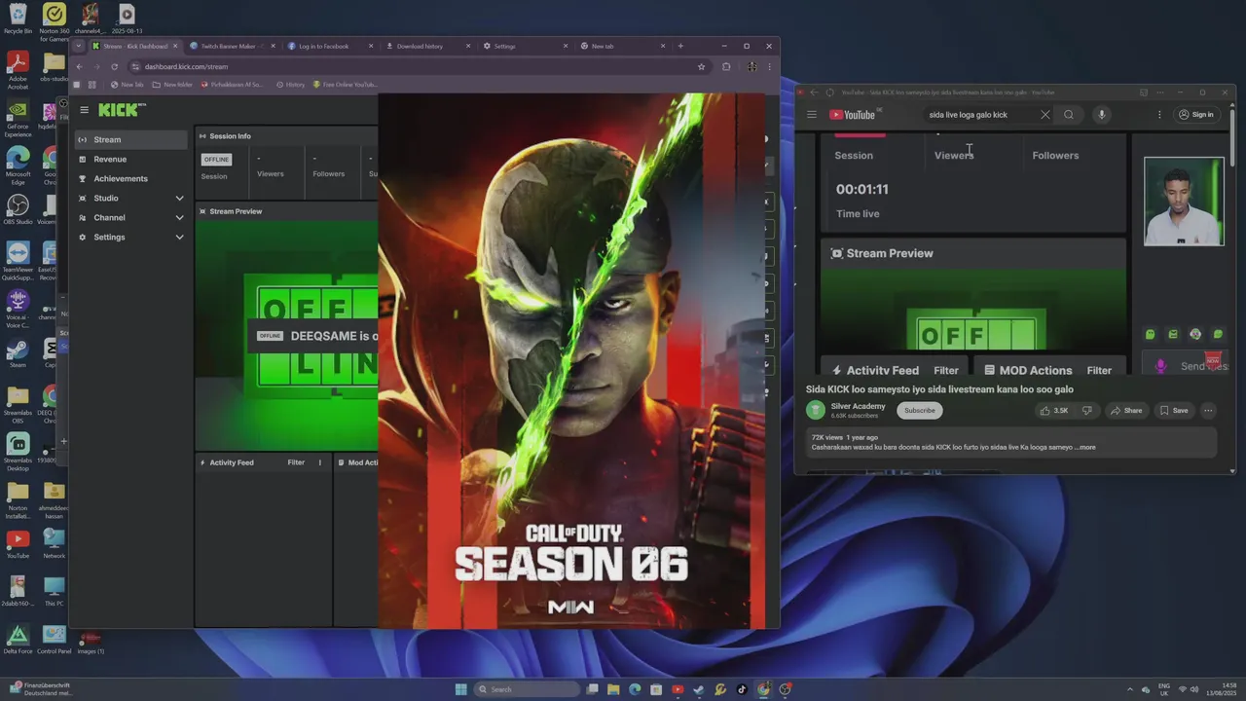This screenshot has height=701, width=1246.
Task: Click the taskbar Search box
Action: tap(526, 689)
